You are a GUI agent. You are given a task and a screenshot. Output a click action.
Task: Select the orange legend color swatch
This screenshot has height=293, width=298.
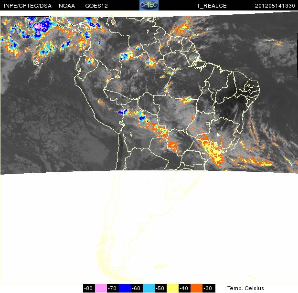pos(196,288)
